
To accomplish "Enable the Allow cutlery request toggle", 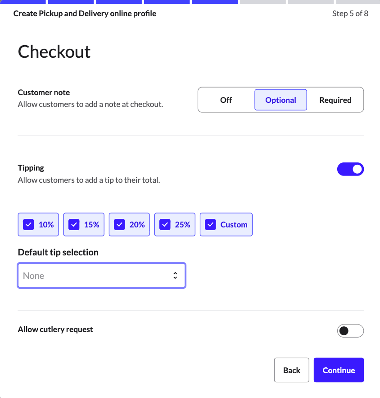I will (350, 331).
